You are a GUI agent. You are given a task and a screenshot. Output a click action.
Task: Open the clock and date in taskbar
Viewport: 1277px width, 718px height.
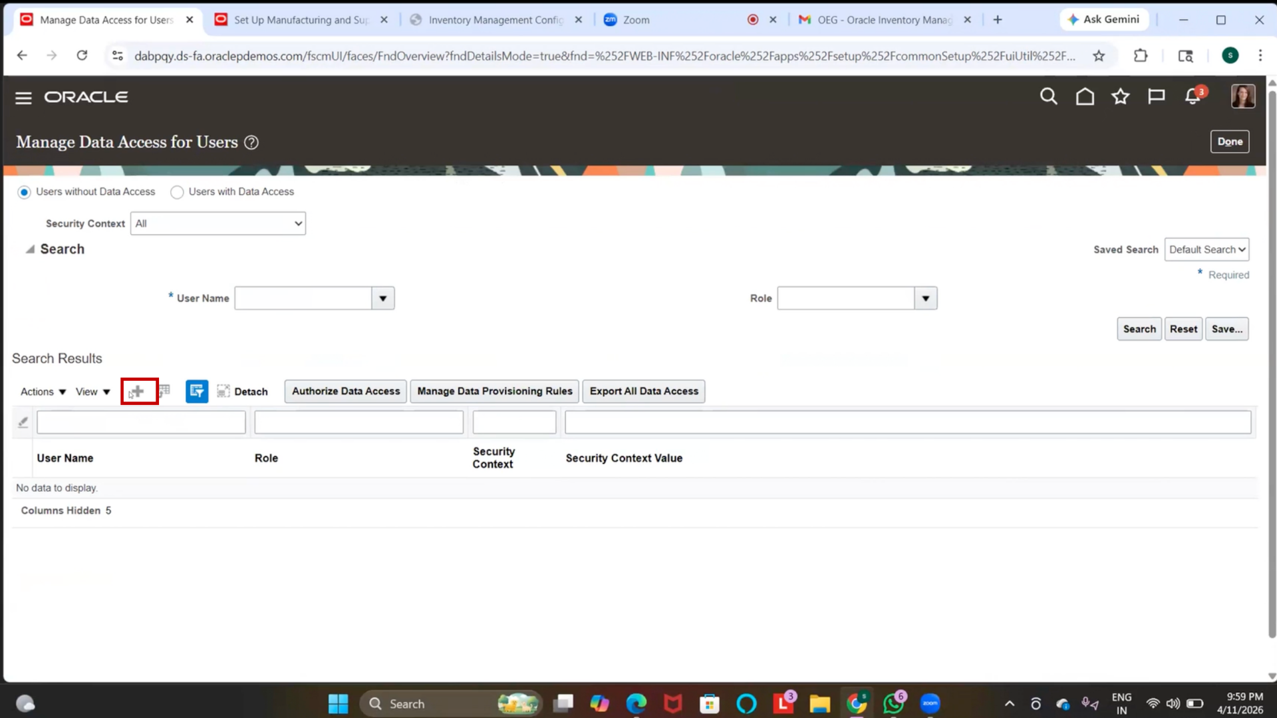click(x=1240, y=703)
